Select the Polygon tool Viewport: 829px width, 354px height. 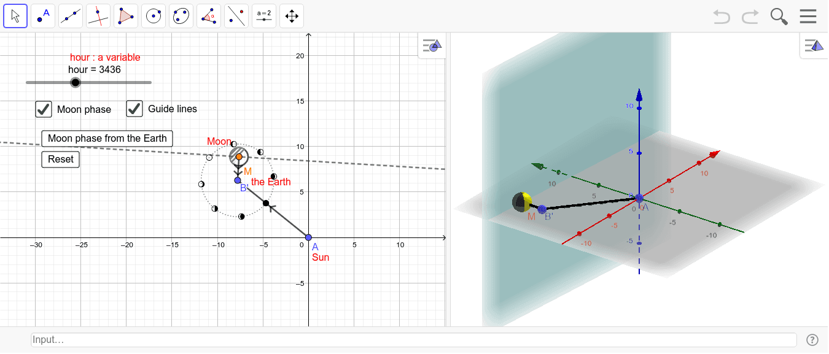pyautogui.click(x=125, y=15)
